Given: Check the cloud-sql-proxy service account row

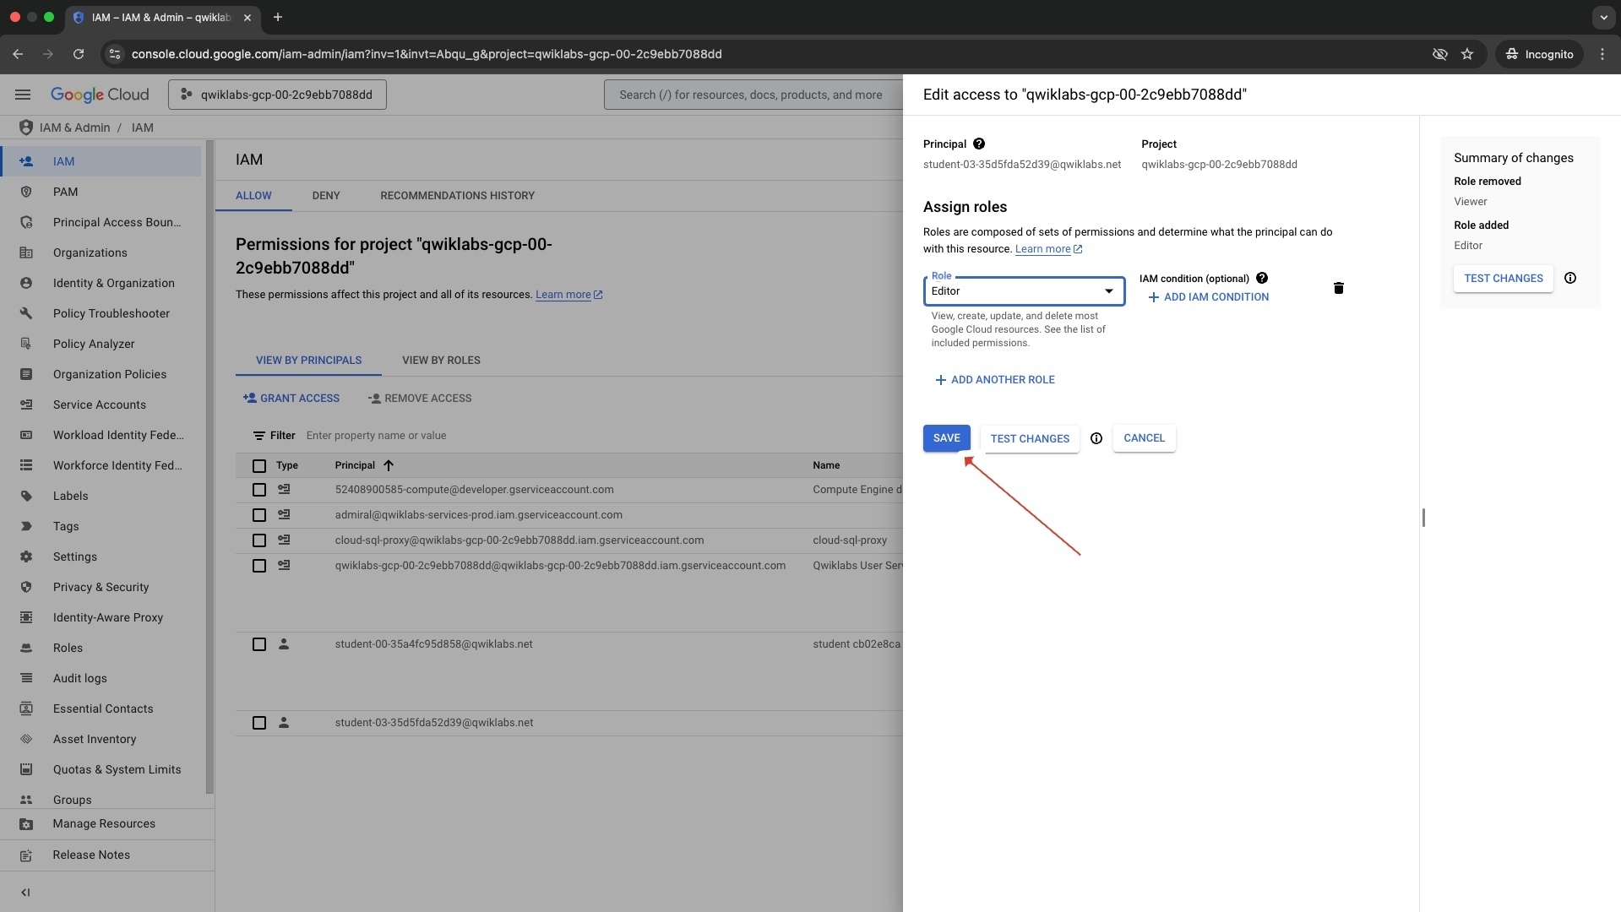Looking at the screenshot, I should [259, 540].
